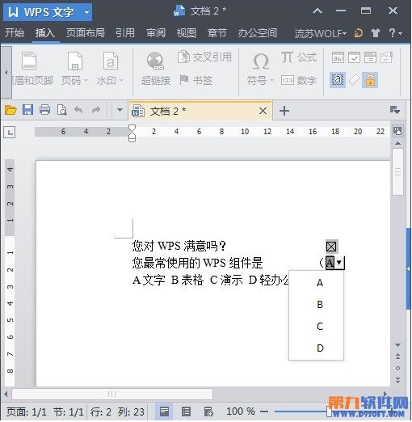Open the help question mark menu

(x=395, y=33)
